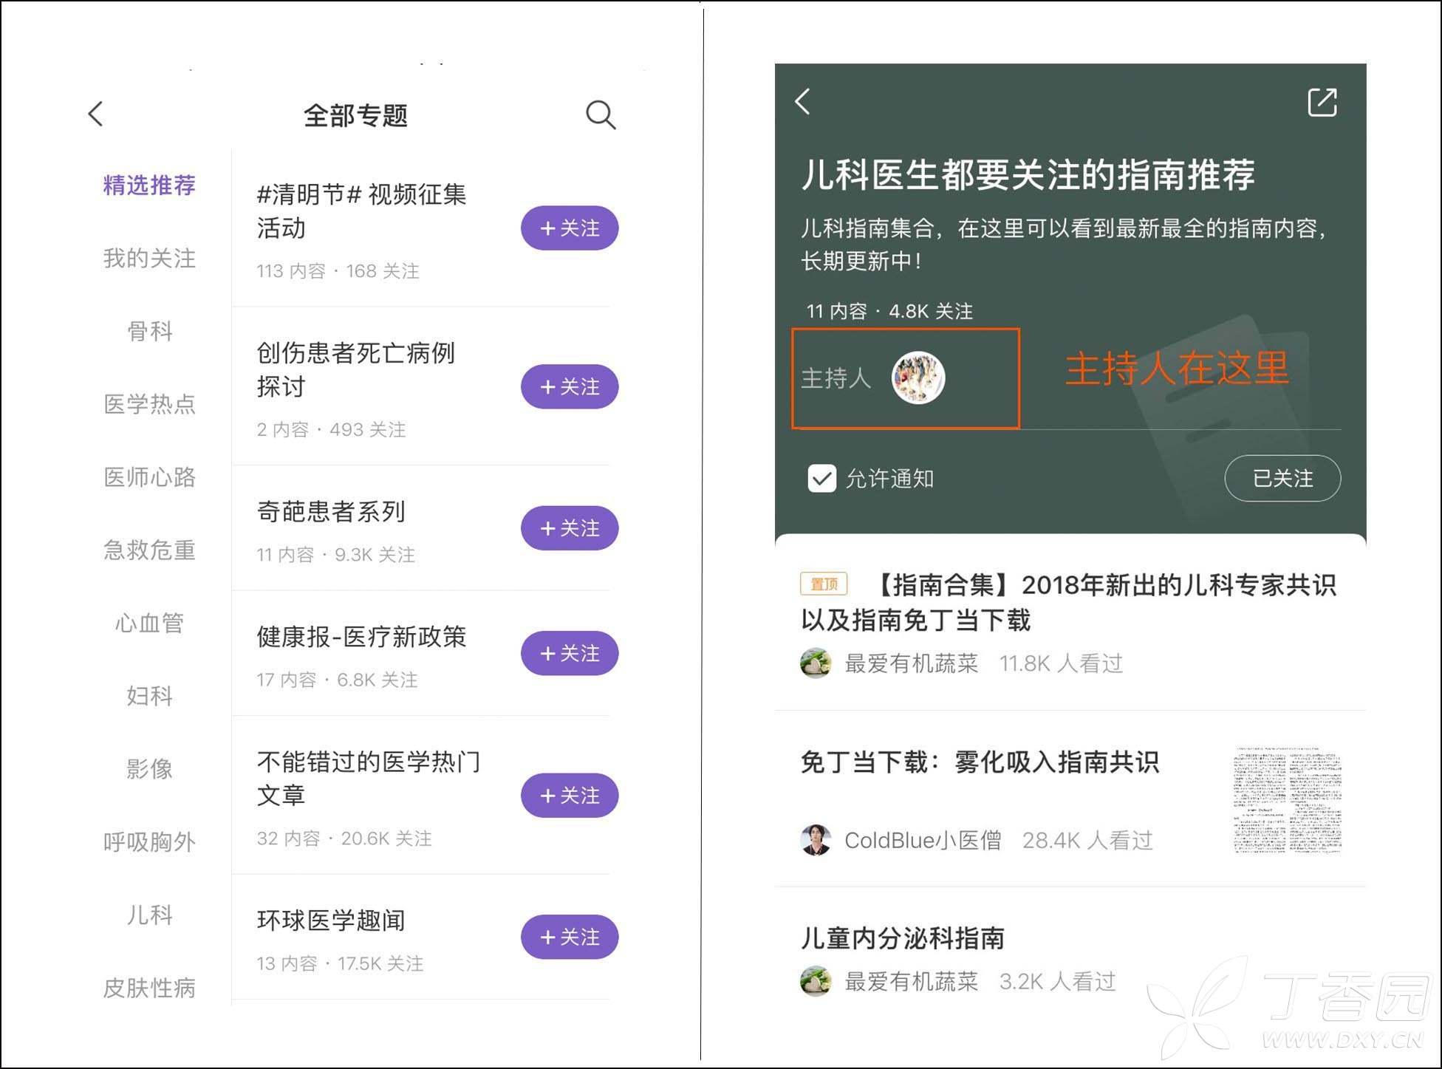Click the 置顶 tag on pinned post
The width and height of the screenshot is (1442, 1069).
824,584
